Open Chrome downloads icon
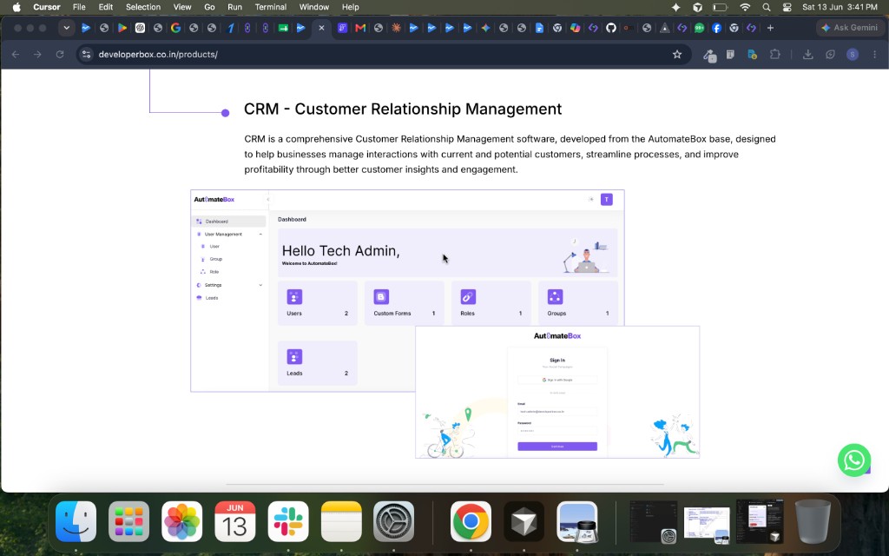Screen dimensions: 889x556 pos(808,55)
